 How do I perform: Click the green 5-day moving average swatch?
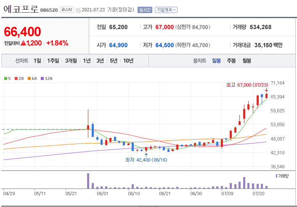pyautogui.click(x=6, y=78)
